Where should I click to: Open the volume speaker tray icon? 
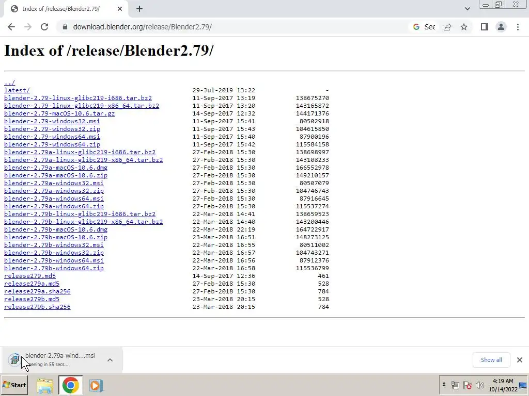pos(479,385)
